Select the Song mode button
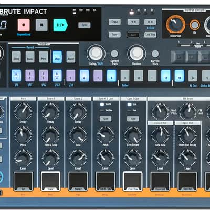Screen dimensions: 210x210 pos(16,57)
